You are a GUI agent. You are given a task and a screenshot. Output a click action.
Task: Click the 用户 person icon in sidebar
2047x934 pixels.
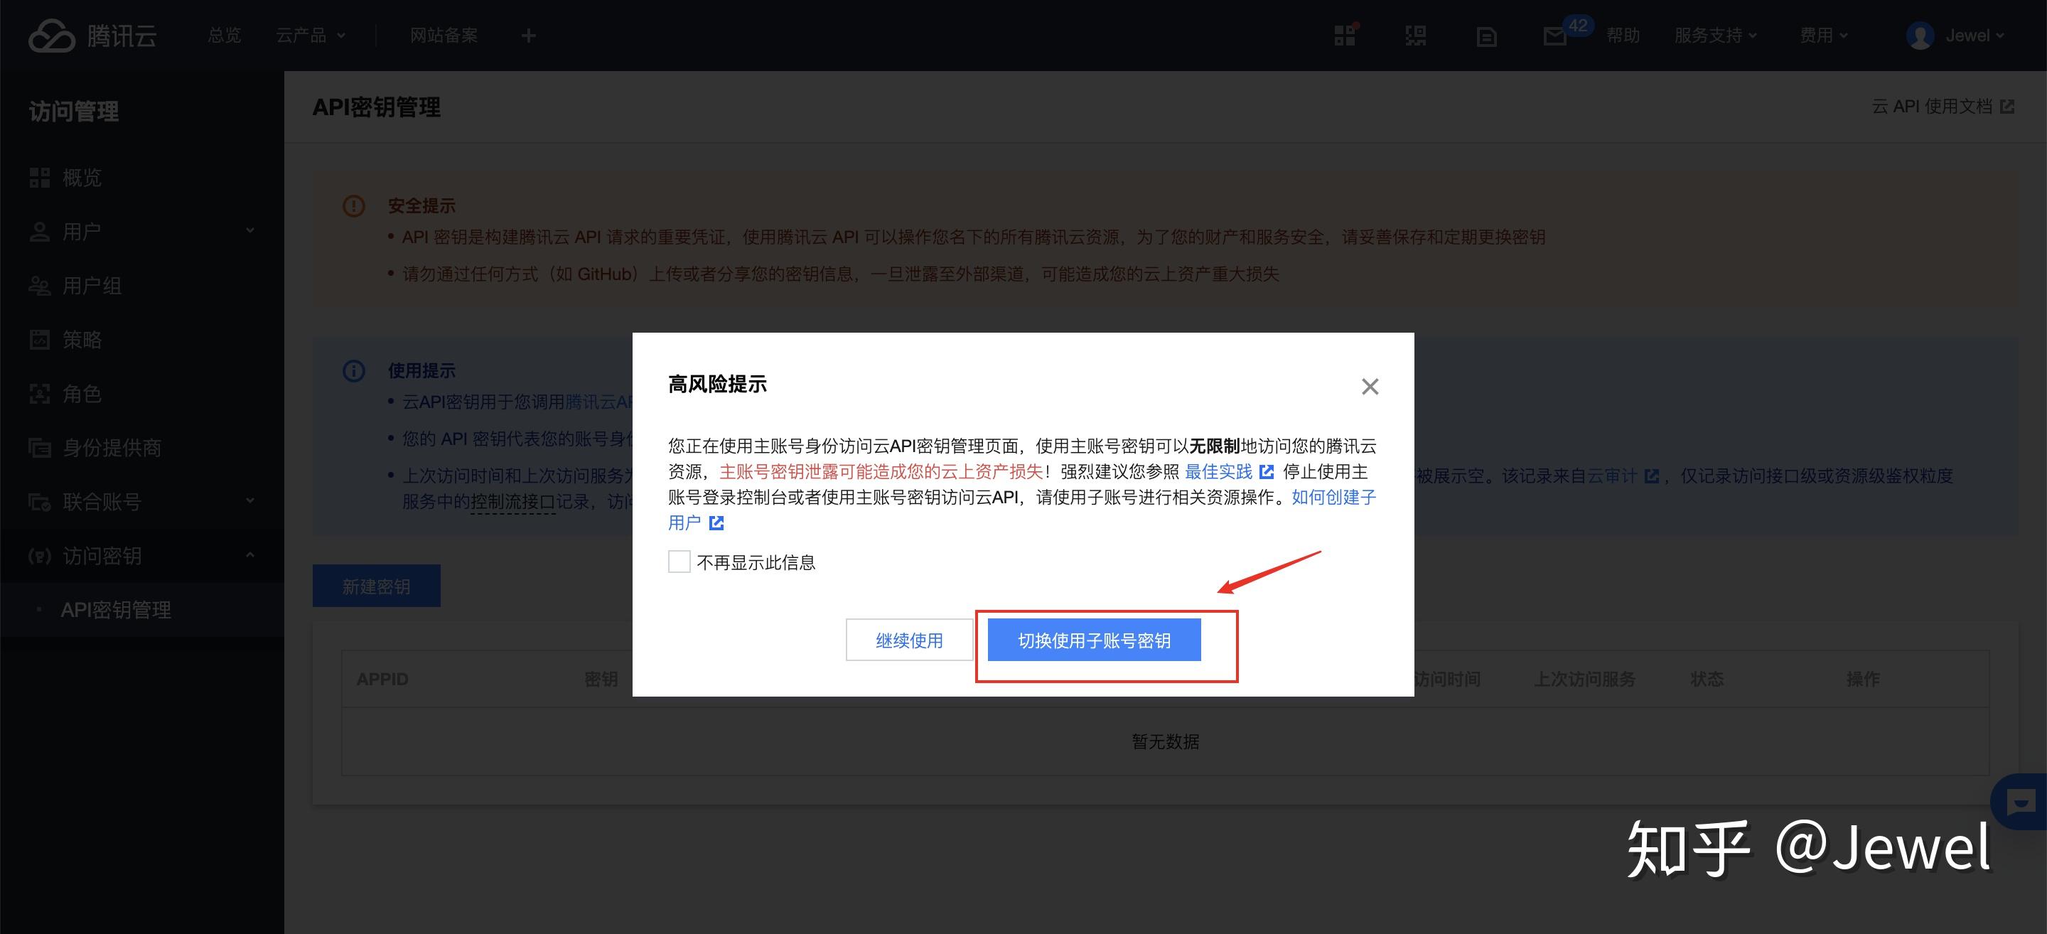pos(40,231)
